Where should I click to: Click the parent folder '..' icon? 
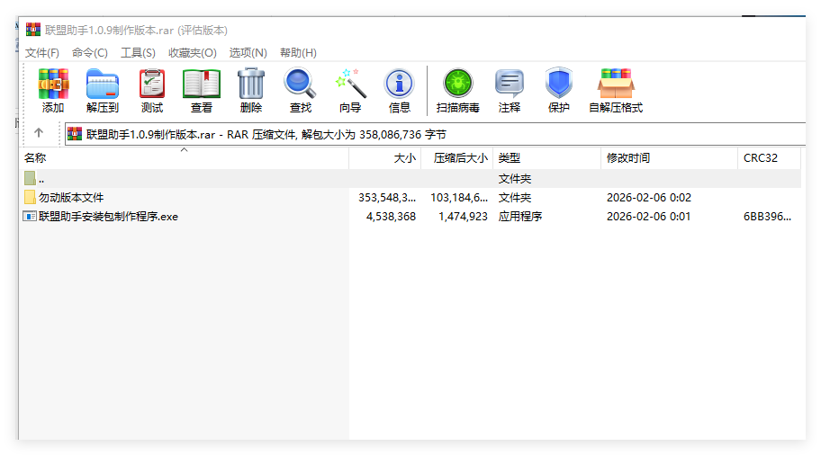(x=30, y=178)
